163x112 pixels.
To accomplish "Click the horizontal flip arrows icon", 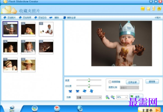I will coord(84,91).
